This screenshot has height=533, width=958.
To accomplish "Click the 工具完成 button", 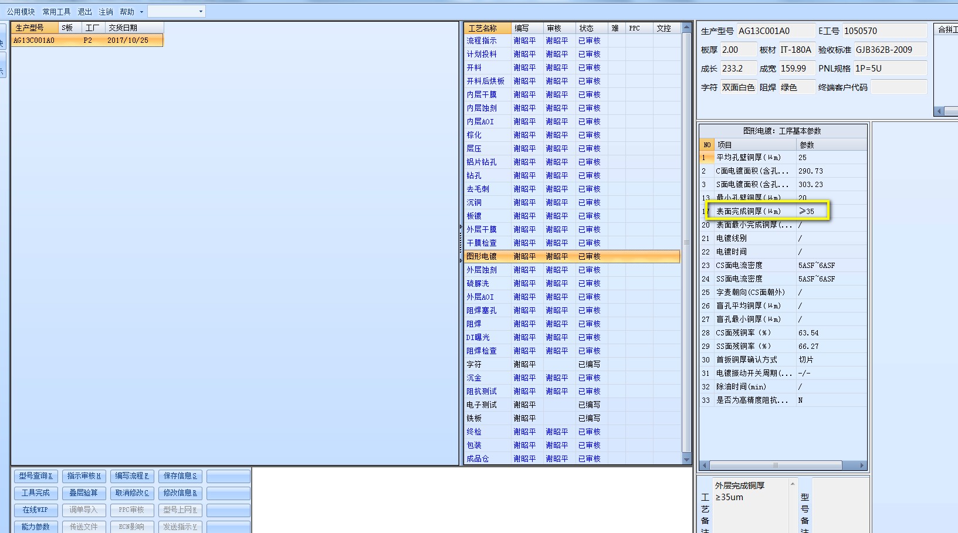I will tap(36, 493).
